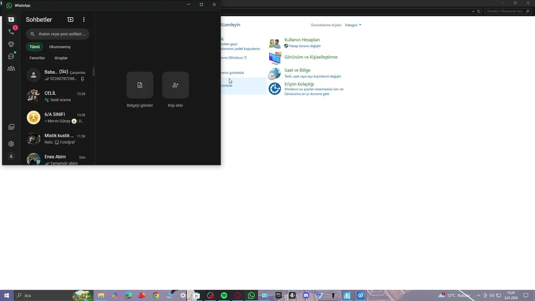Click the Belgeyi gönder document button
The height and width of the screenshot is (301, 535).
point(140,85)
